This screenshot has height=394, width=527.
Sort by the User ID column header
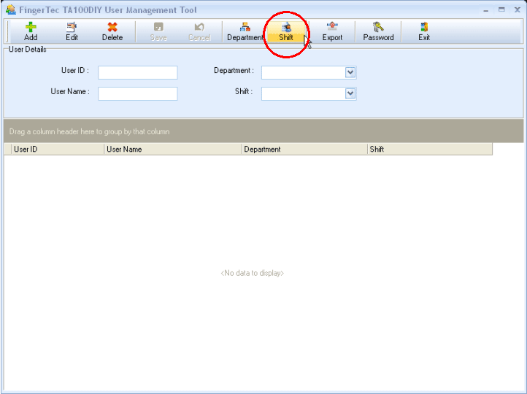click(58, 149)
